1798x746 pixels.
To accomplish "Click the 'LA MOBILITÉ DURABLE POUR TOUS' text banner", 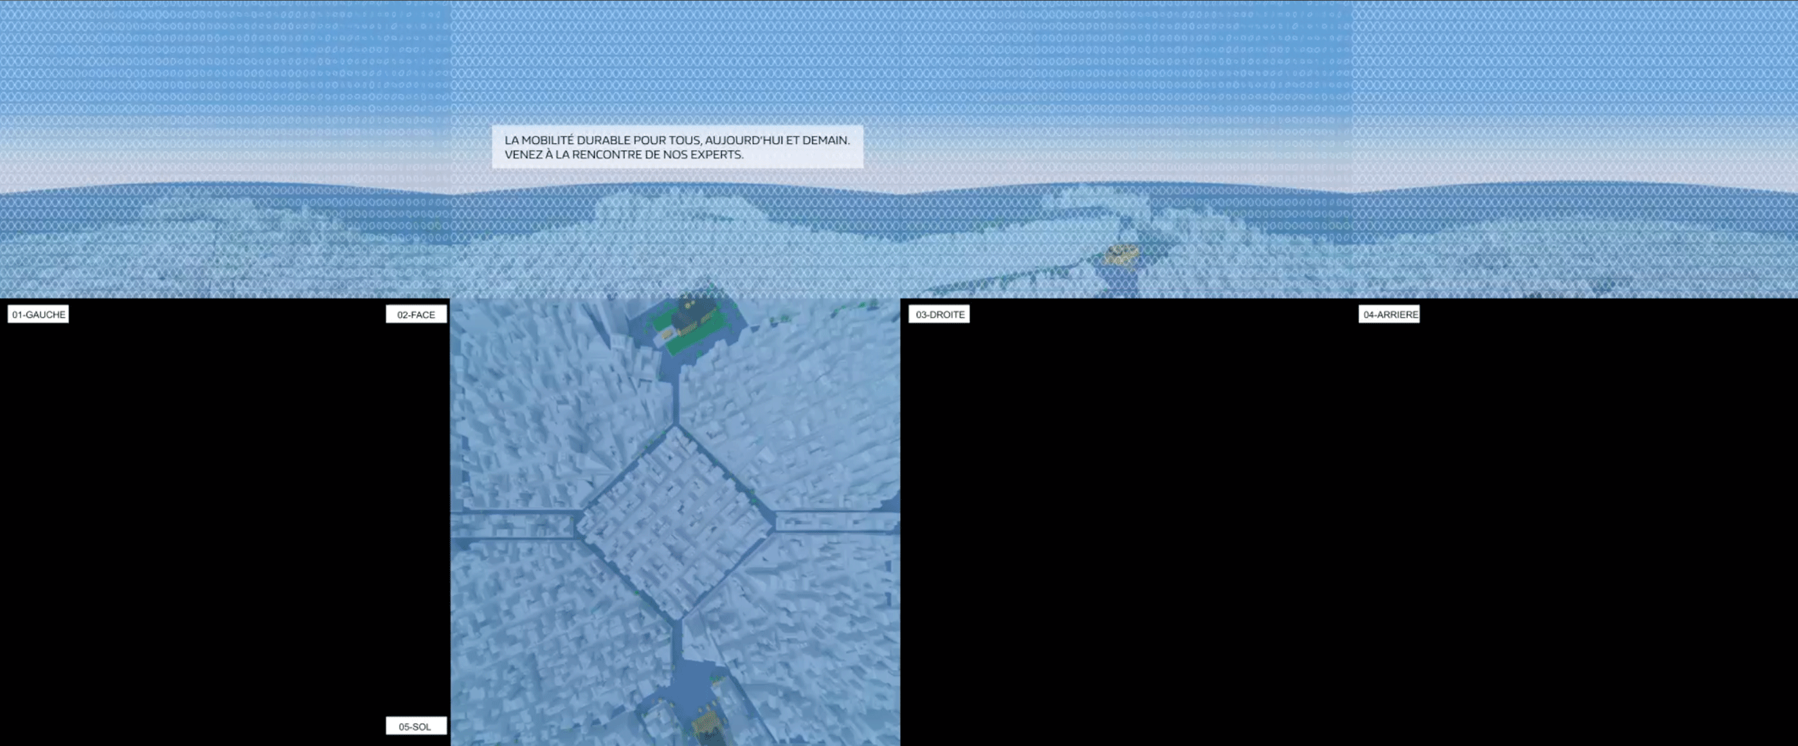I will [677, 146].
